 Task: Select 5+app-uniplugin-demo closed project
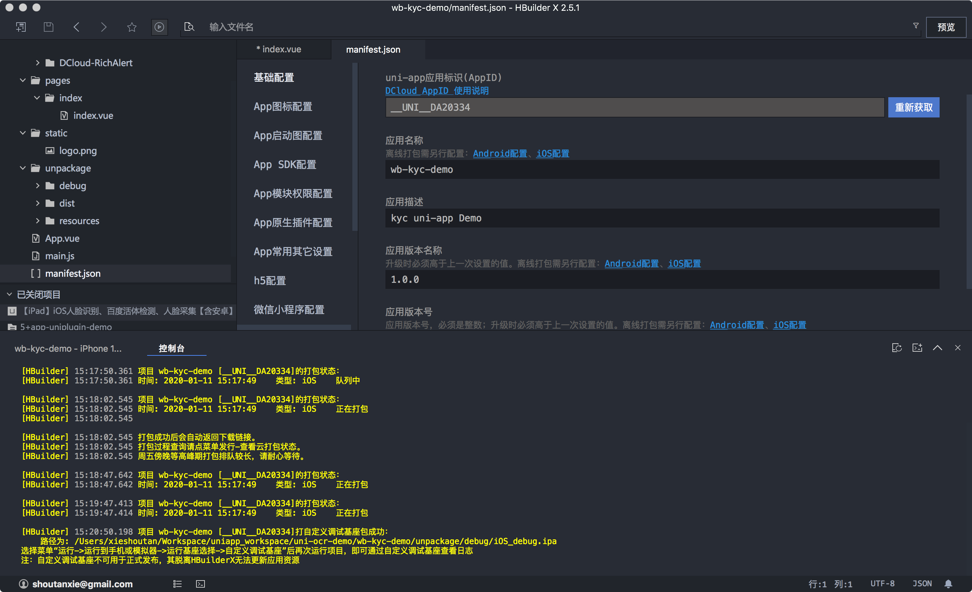point(66,327)
